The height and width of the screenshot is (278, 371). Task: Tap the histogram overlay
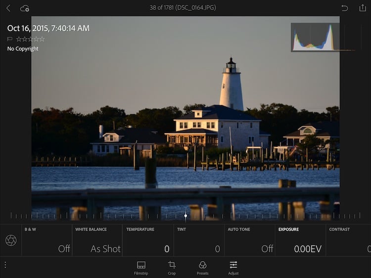coord(315,37)
